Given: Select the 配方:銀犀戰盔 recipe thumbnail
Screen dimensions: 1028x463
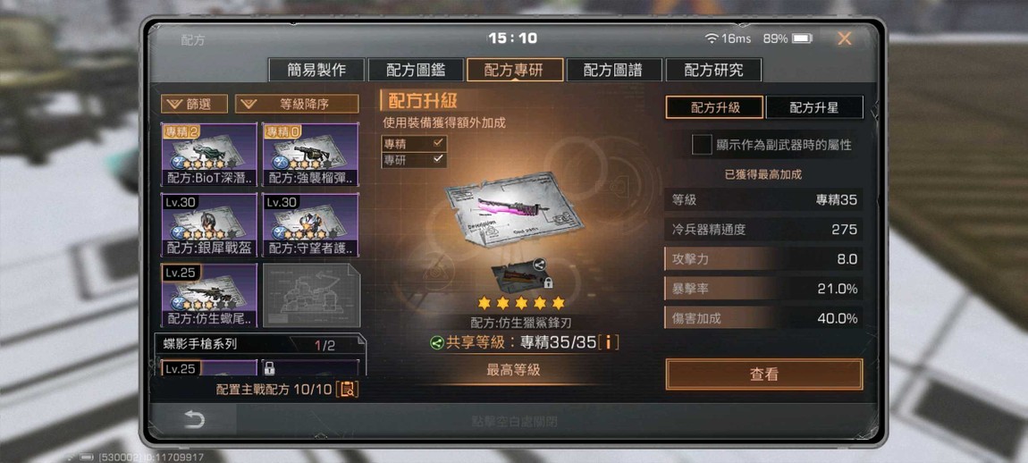Looking at the screenshot, I should 209,225.
